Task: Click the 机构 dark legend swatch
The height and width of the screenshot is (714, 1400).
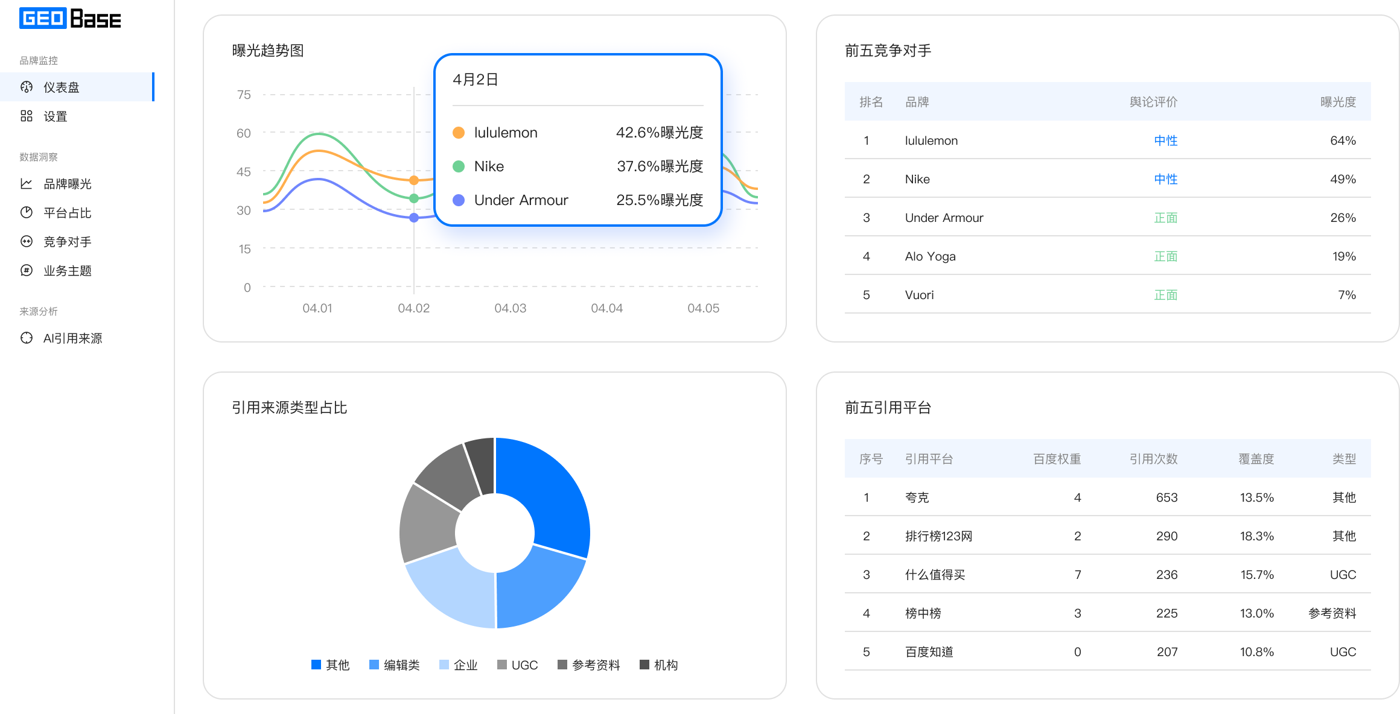Action: pos(644,665)
